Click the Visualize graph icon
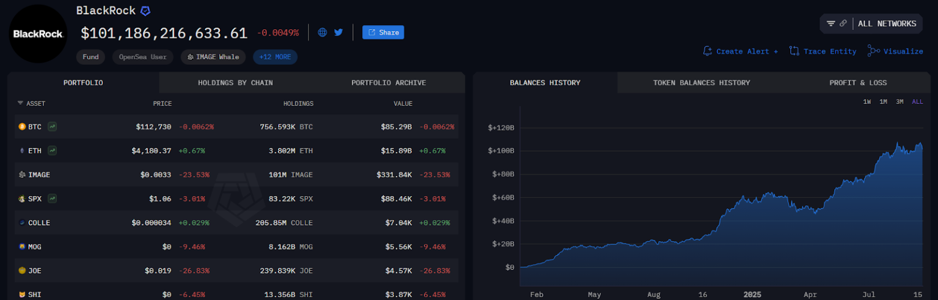This screenshot has height=300, width=938. pyautogui.click(x=873, y=51)
